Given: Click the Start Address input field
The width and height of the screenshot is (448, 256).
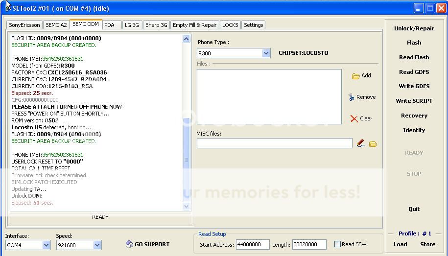Looking at the screenshot, I should click(x=253, y=244).
